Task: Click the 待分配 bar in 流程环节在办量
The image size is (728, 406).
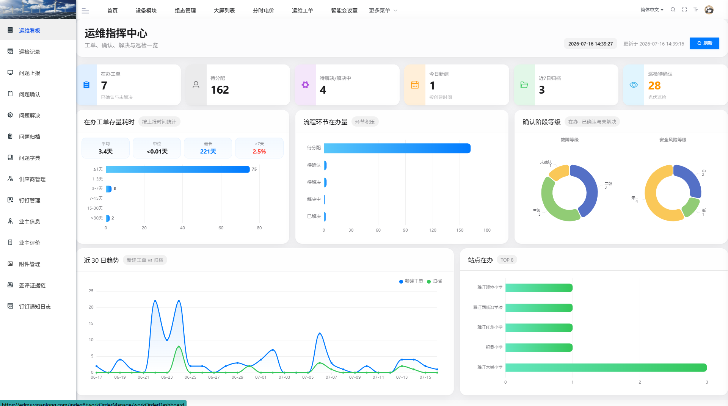Action: click(397, 148)
